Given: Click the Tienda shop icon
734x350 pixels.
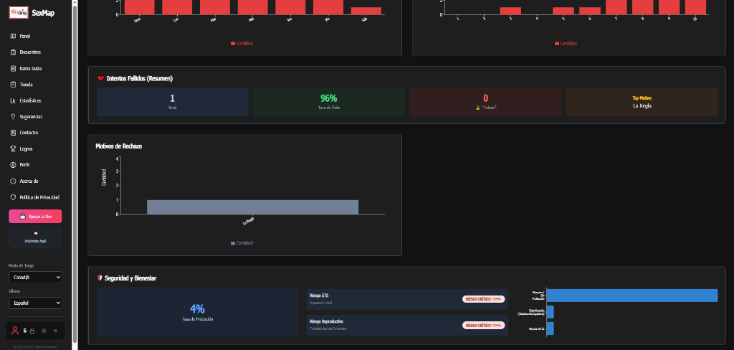Looking at the screenshot, I should click(13, 85).
